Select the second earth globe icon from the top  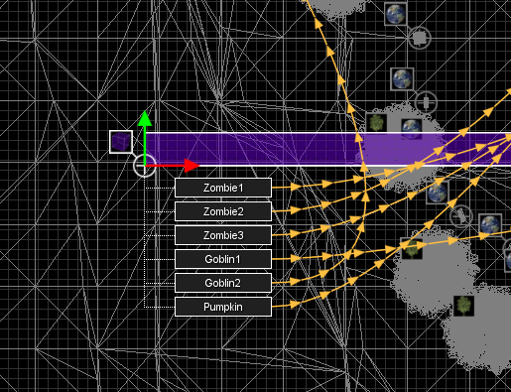pos(402,79)
